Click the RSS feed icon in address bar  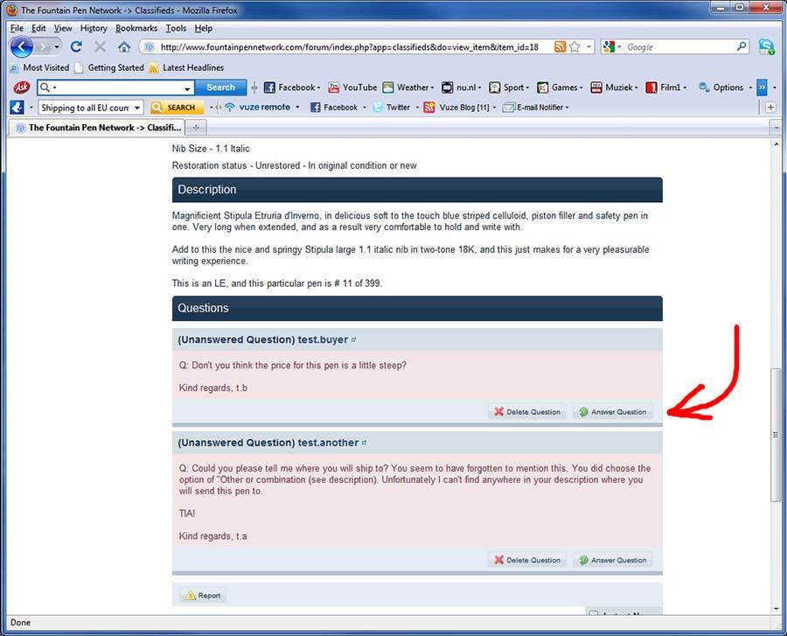point(560,46)
